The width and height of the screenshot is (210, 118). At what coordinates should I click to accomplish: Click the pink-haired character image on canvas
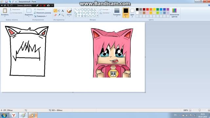112,53
